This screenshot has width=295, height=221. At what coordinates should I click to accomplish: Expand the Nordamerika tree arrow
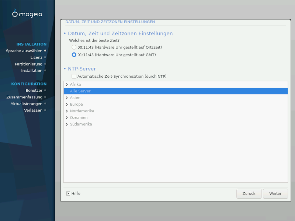66,111
